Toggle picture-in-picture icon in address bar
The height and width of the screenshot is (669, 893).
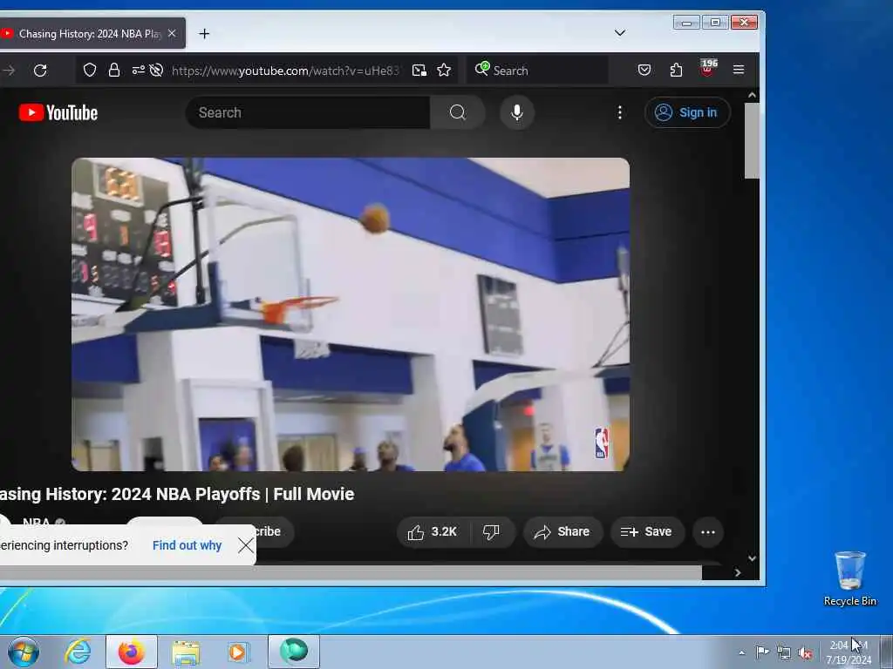[x=419, y=70]
